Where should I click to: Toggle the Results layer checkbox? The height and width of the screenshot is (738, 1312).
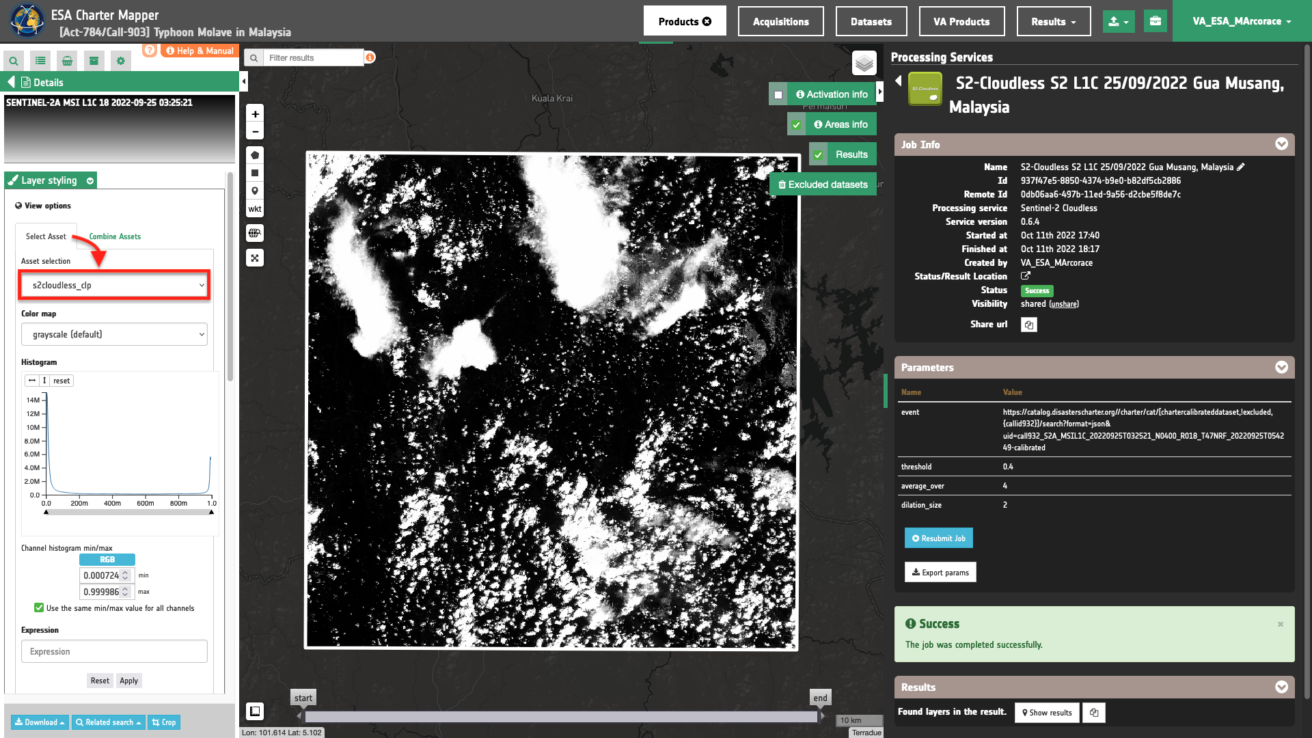pyautogui.click(x=818, y=155)
